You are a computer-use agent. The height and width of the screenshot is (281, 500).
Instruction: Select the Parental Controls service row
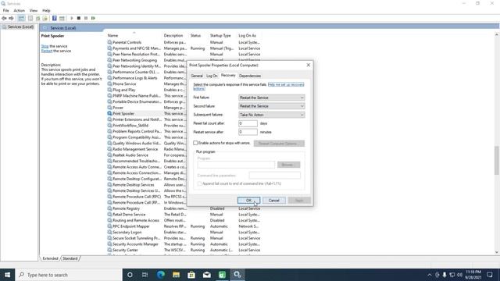184,42
